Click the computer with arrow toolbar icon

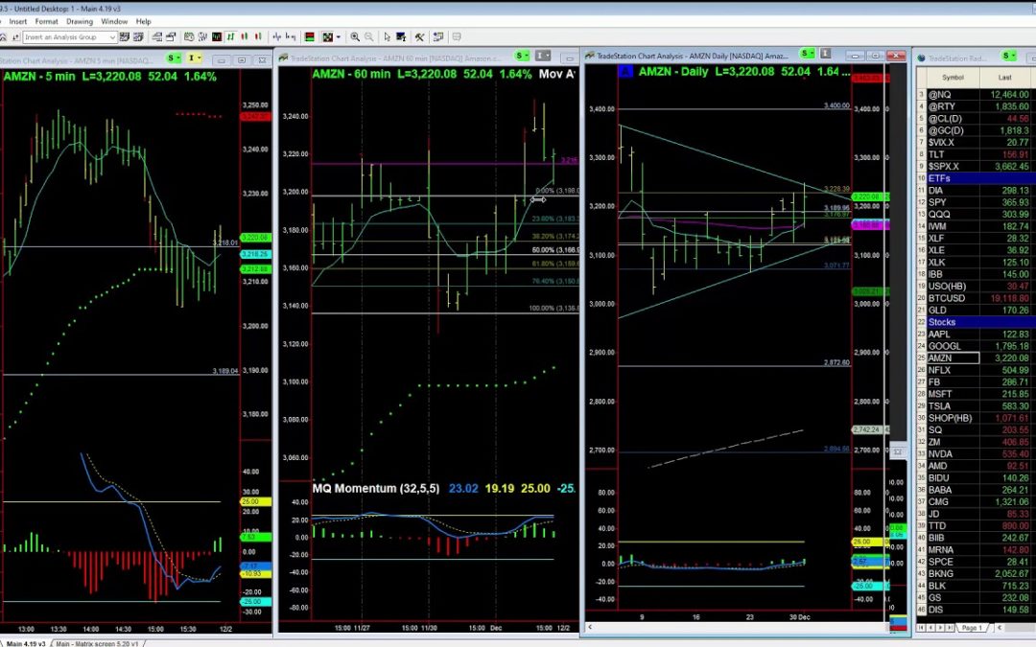438,37
